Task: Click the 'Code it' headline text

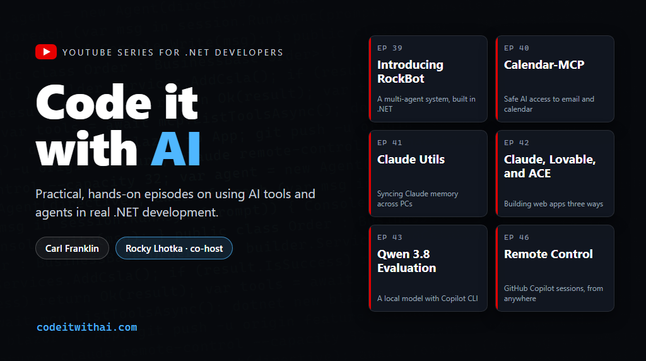Action: tap(117, 102)
